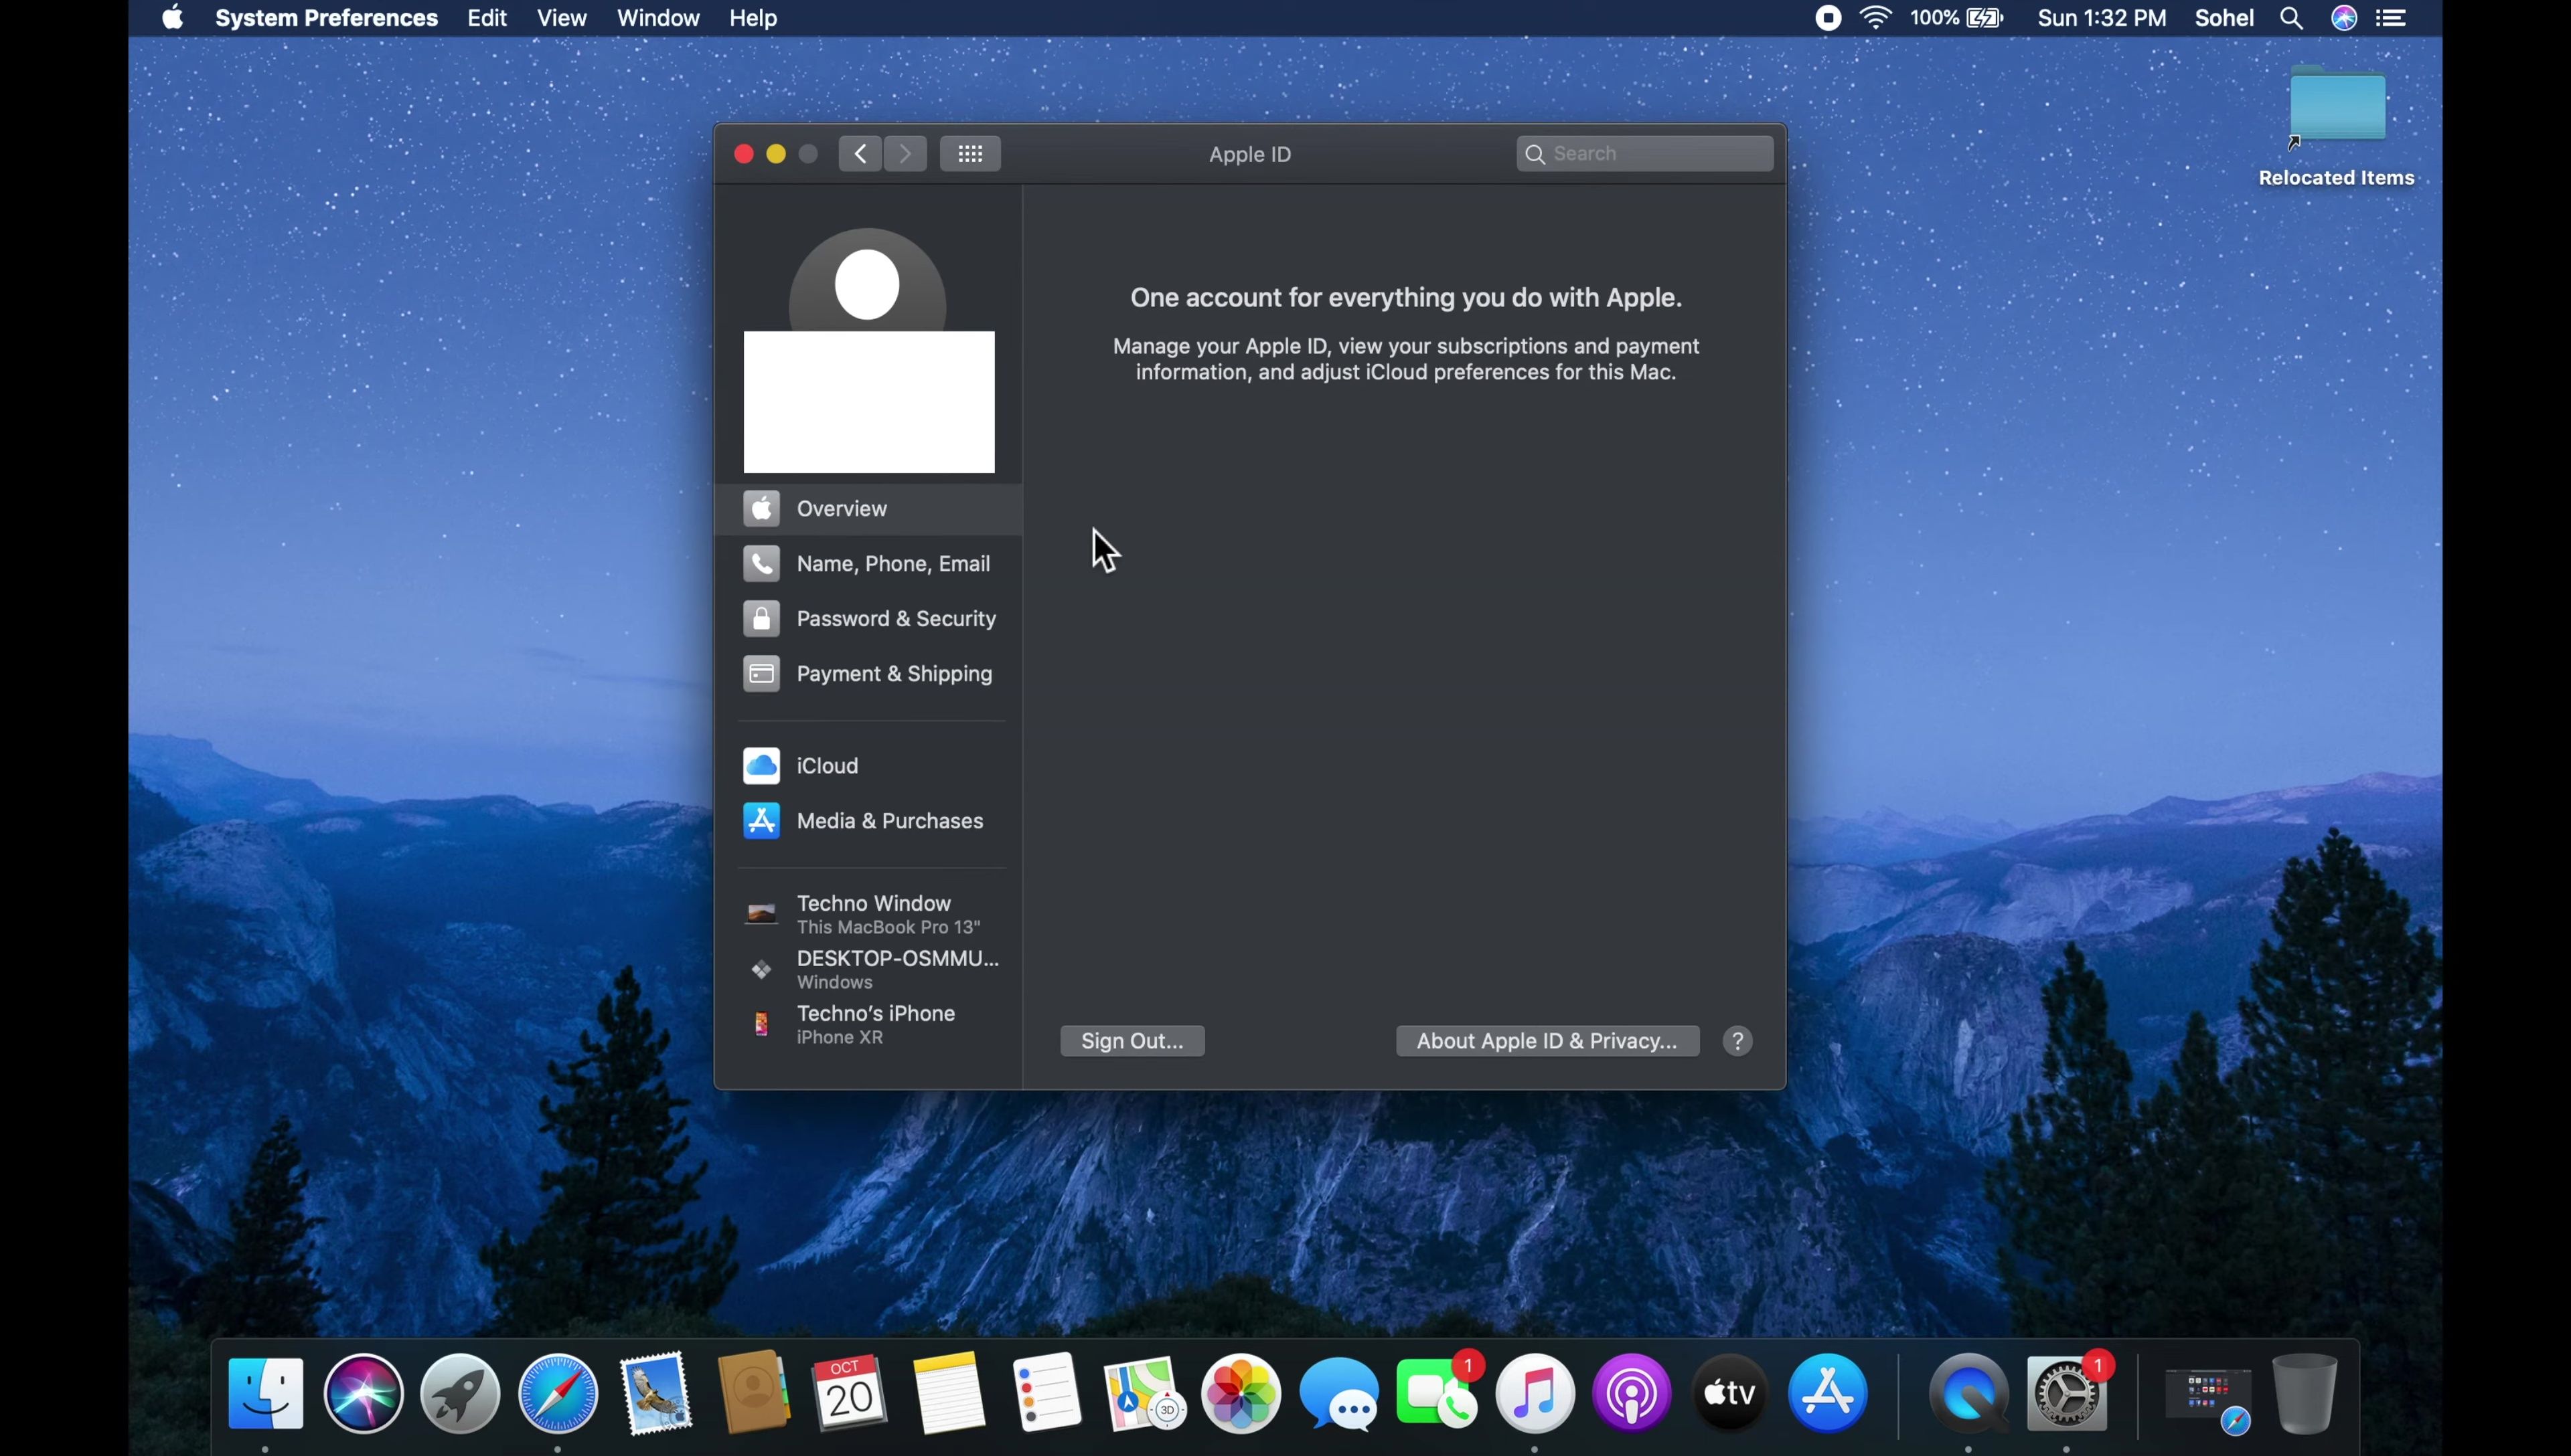Screen dimensions: 2571x1456
Task: Close the Apple ID window
Action: point(743,154)
